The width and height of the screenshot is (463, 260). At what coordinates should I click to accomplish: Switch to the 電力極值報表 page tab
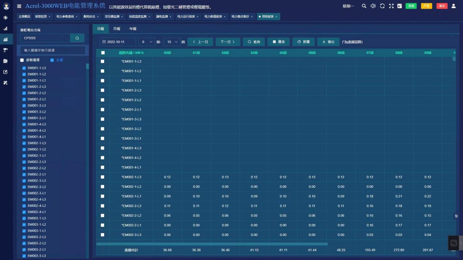213,17
